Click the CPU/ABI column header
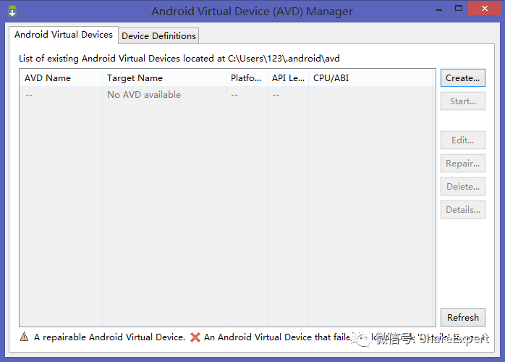This screenshot has height=362, width=505. [x=370, y=78]
